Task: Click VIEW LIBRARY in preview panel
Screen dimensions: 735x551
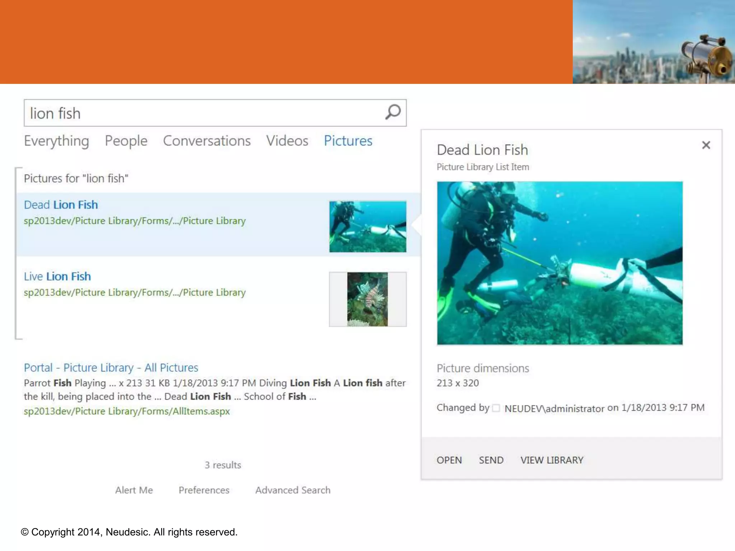Action: click(x=552, y=460)
